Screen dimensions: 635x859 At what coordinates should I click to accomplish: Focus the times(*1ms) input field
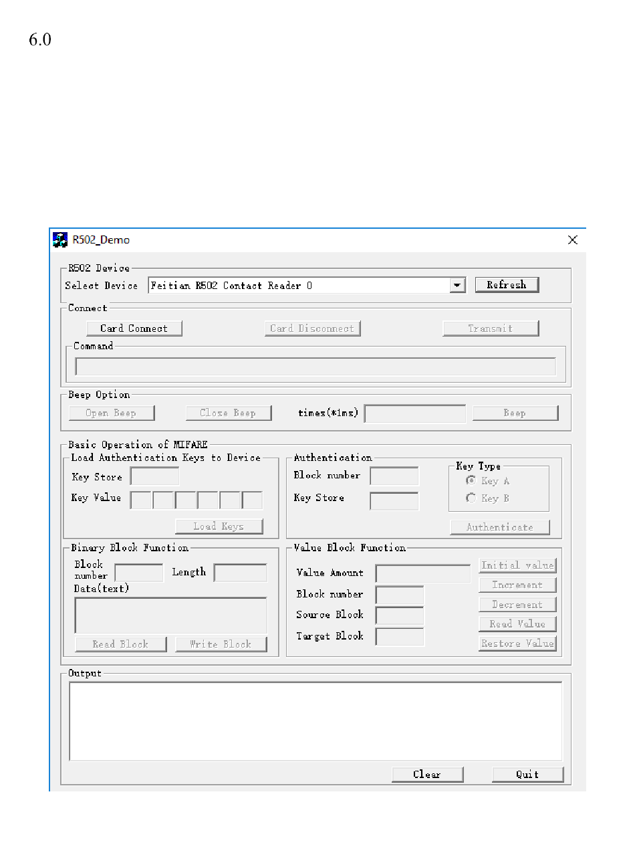coord(415,413)
